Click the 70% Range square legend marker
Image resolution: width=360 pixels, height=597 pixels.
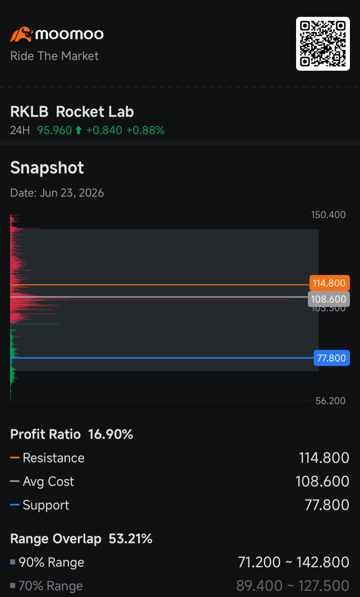(x=13, y=586)
